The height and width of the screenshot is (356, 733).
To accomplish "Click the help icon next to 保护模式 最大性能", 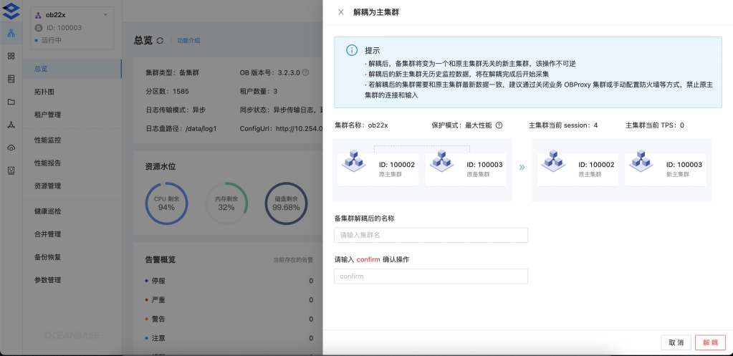I will point(499,125).
